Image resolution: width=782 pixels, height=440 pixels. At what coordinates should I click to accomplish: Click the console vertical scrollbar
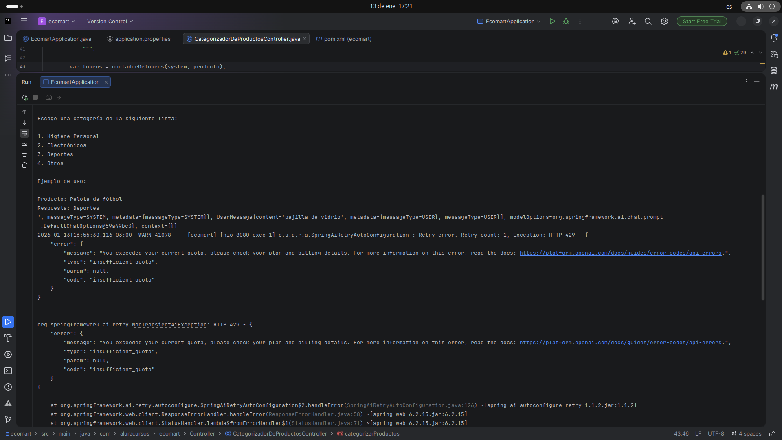[x=762, y=247]
